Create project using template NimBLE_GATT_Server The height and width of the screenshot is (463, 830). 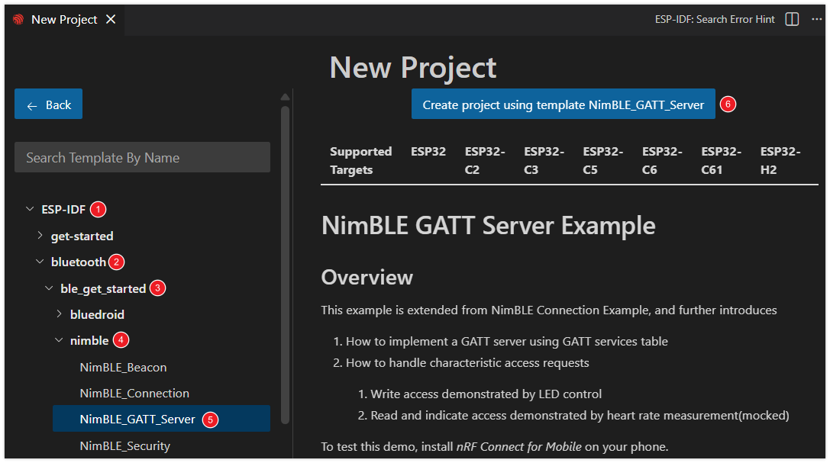pos(563,104)
